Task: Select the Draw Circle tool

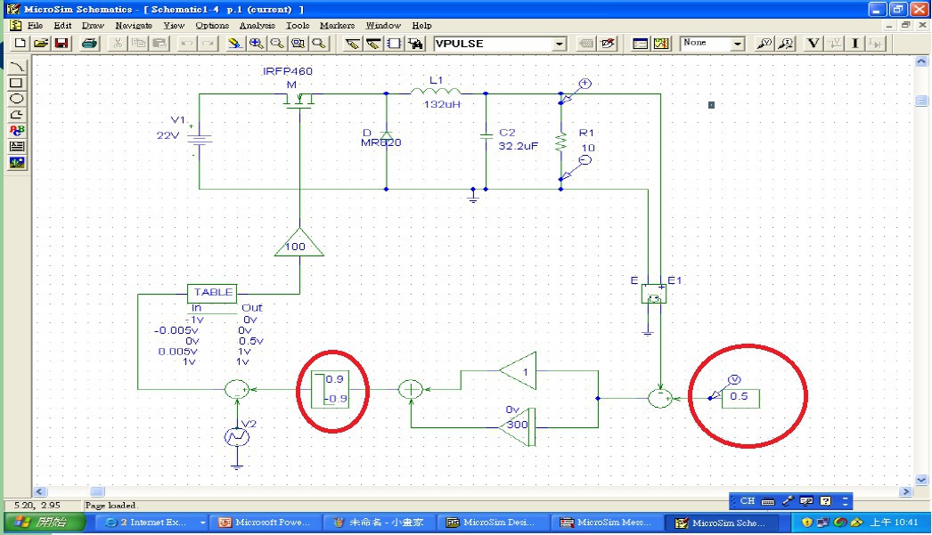Action: click(17, 99)
